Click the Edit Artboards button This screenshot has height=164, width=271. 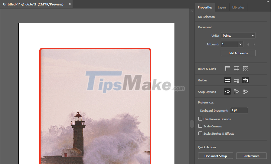click(x=238, y=53)
